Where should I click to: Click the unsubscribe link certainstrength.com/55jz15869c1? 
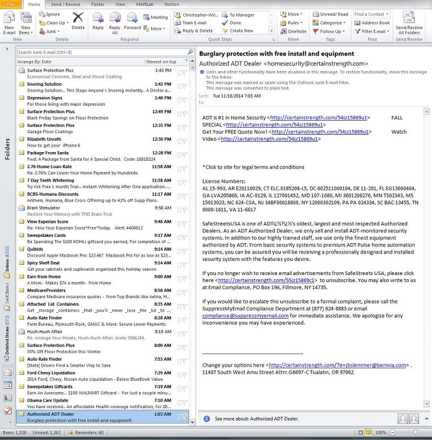[266, 280]
